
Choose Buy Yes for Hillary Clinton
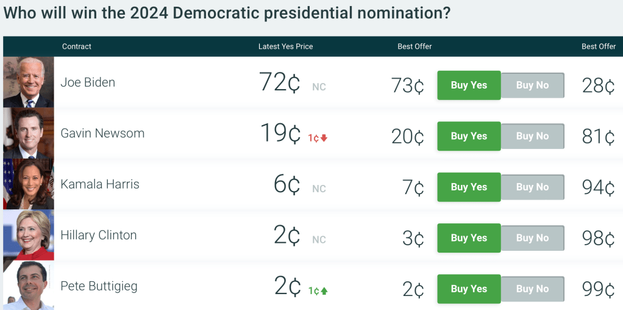point(469,238)
